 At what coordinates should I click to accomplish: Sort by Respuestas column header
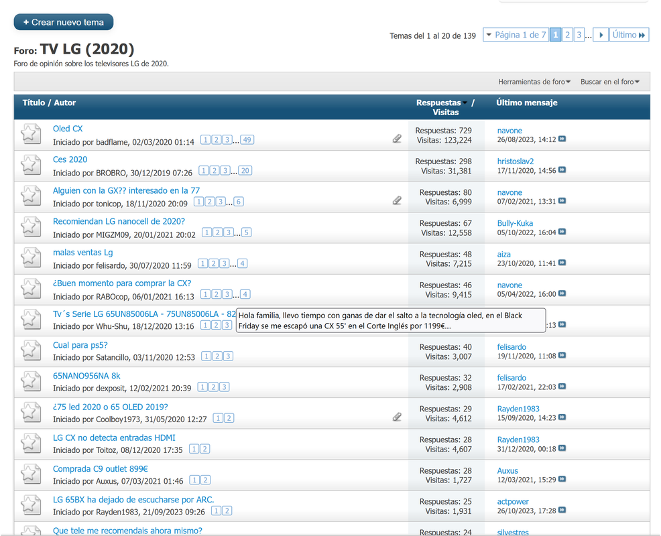click(438, 103)
